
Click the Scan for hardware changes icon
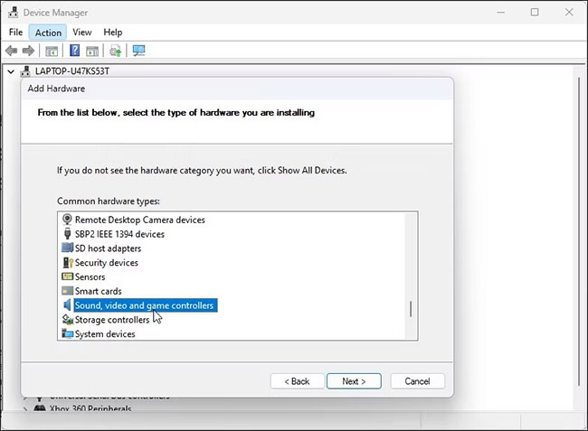138,51
